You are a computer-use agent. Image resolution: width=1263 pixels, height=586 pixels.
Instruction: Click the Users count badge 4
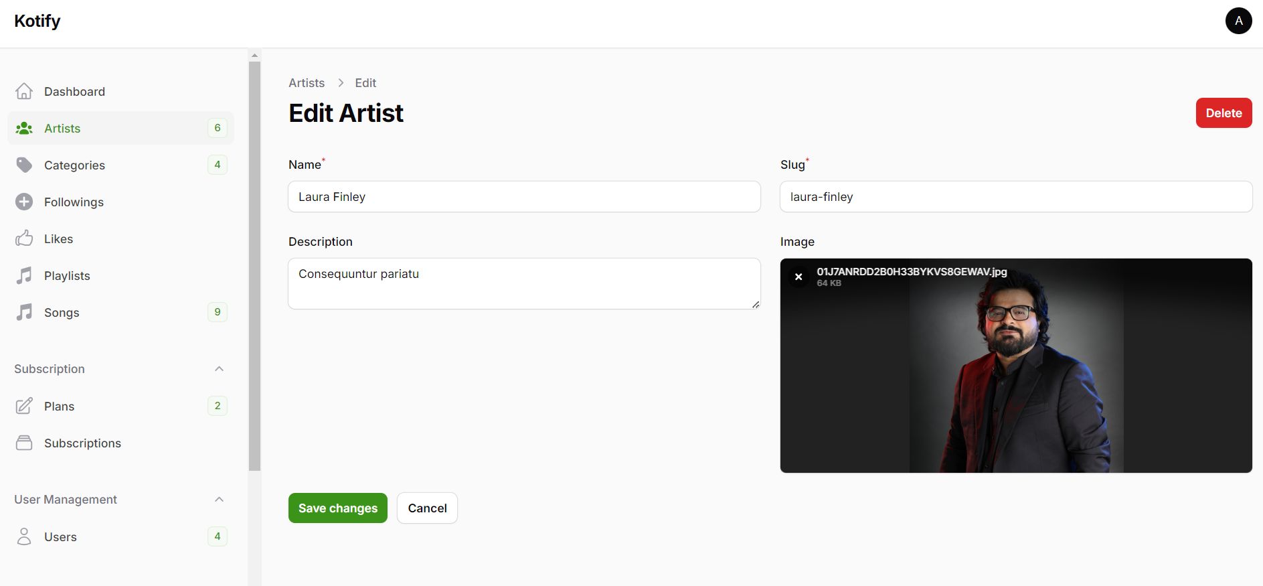point(218,536)
